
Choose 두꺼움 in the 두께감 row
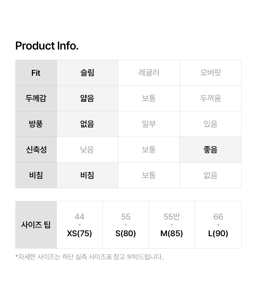click(x=210, y=98)
